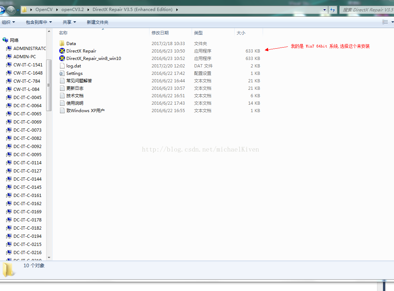Select DC-IT-C-0082 in network tree

click(27, 138)
